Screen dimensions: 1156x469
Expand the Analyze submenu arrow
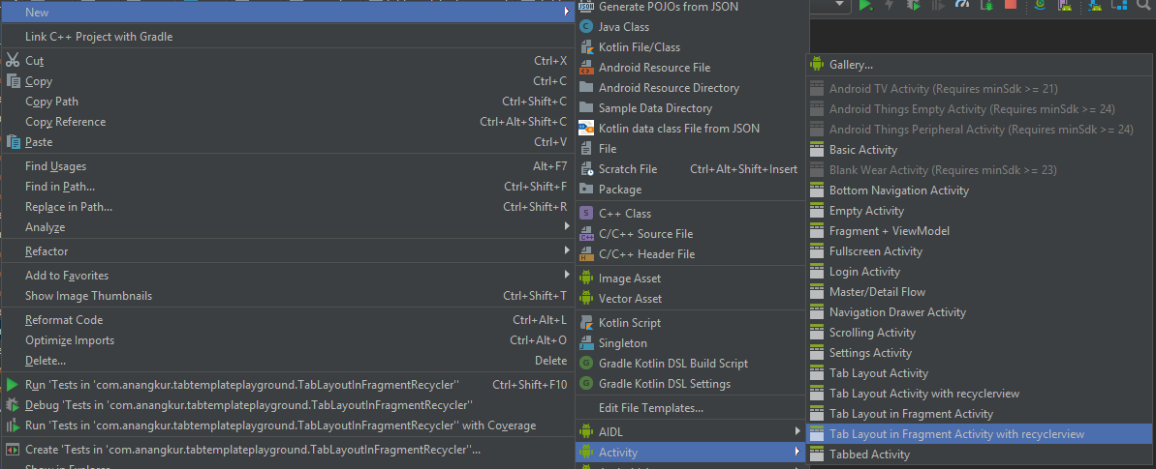click(566, 227)
